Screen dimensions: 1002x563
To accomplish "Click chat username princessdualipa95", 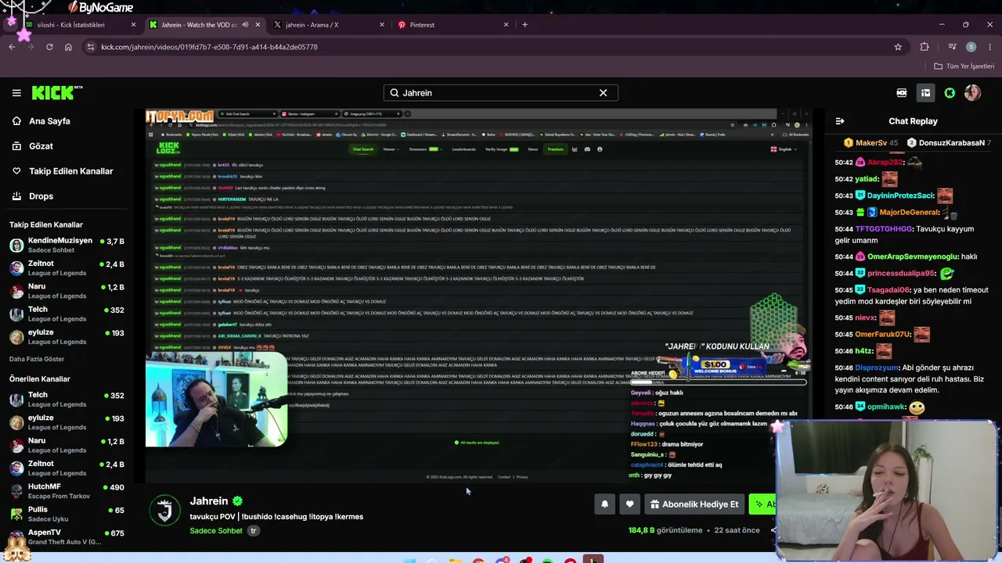I will [x=902, y=274].
